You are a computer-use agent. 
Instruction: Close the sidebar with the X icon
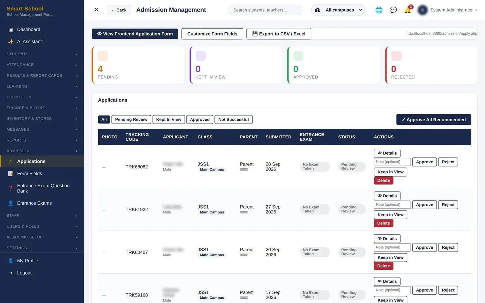(96, 10)
